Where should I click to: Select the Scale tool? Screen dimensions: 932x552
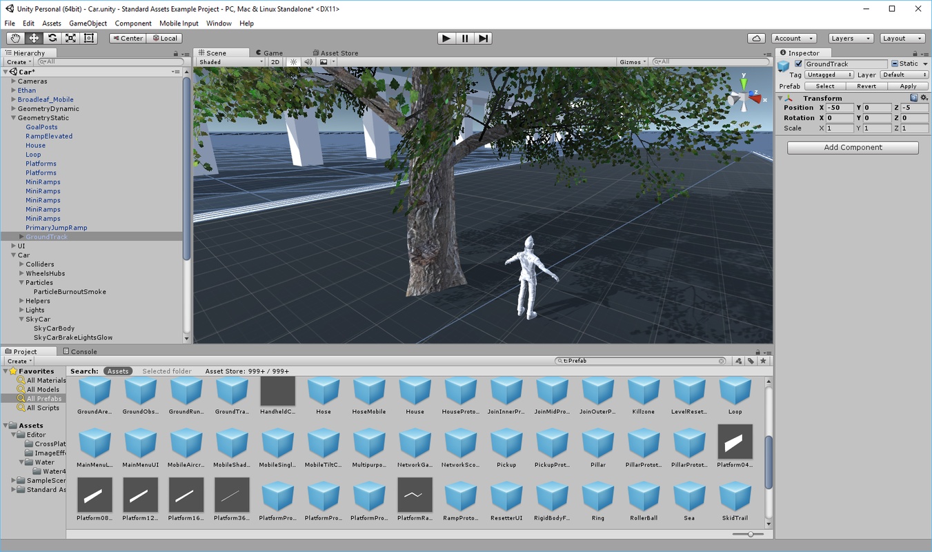tap(70, 38)
